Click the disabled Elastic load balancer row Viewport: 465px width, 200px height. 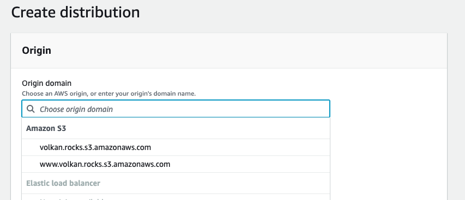(176, 183)
